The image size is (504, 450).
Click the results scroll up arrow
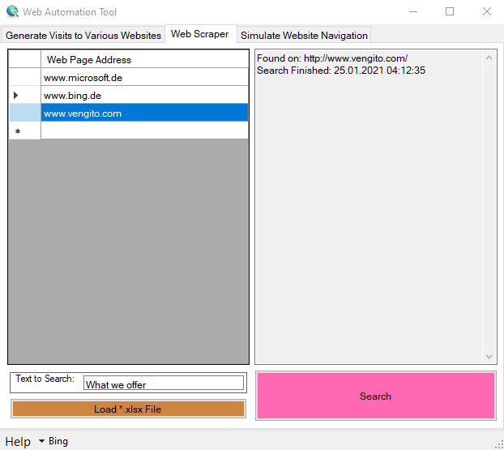(x=489, y=58)
